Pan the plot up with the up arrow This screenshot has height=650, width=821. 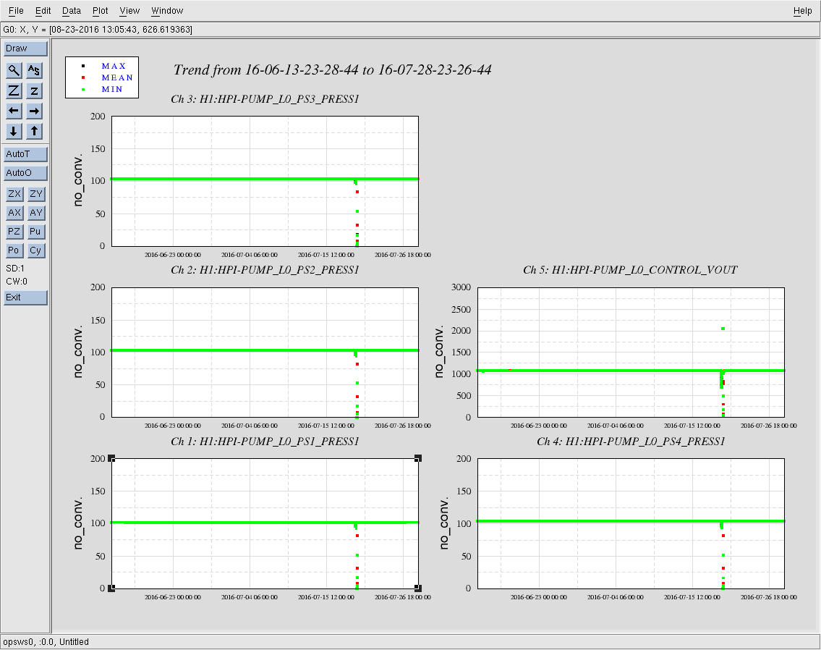34,131
